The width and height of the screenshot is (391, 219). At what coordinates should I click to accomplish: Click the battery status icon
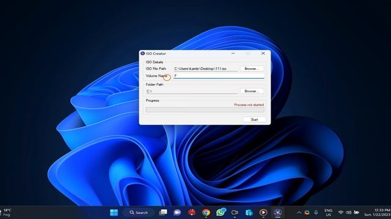pyautogui.click(x=357, y=212)
